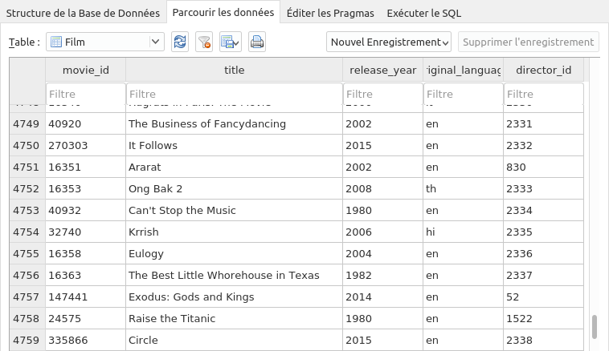Select director_id cell 2333
The image size is (609, 351).
pyautogui.click(x=544, y=189)
